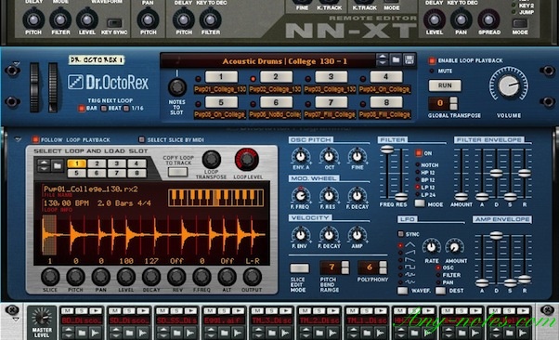Increase Global Transpose with spinner
The height and width of the screenshot is (340, 559).
point(453,100)
